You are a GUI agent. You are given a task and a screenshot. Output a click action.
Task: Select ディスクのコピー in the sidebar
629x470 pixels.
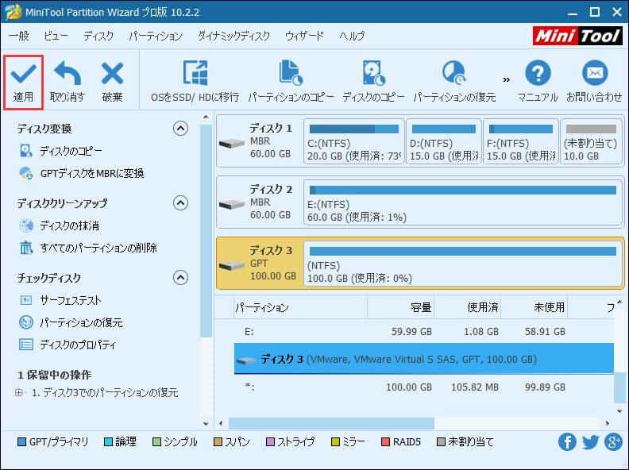pyautogui.click(x=71, y=151)
